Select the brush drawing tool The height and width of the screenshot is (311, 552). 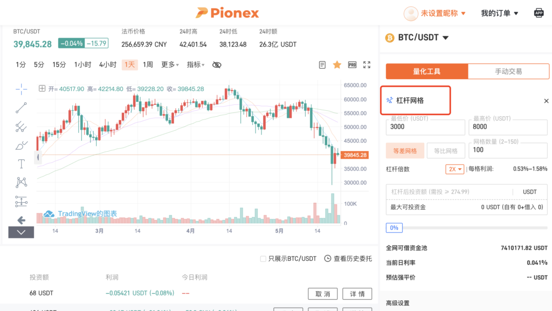pyautogui.click(x=21, y=145)
